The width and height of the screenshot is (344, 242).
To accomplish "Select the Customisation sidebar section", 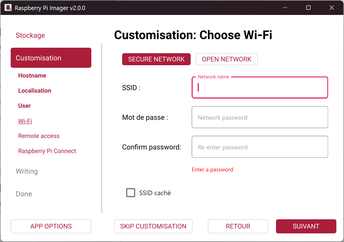I will pyautogui.click(x=51, y=58).
